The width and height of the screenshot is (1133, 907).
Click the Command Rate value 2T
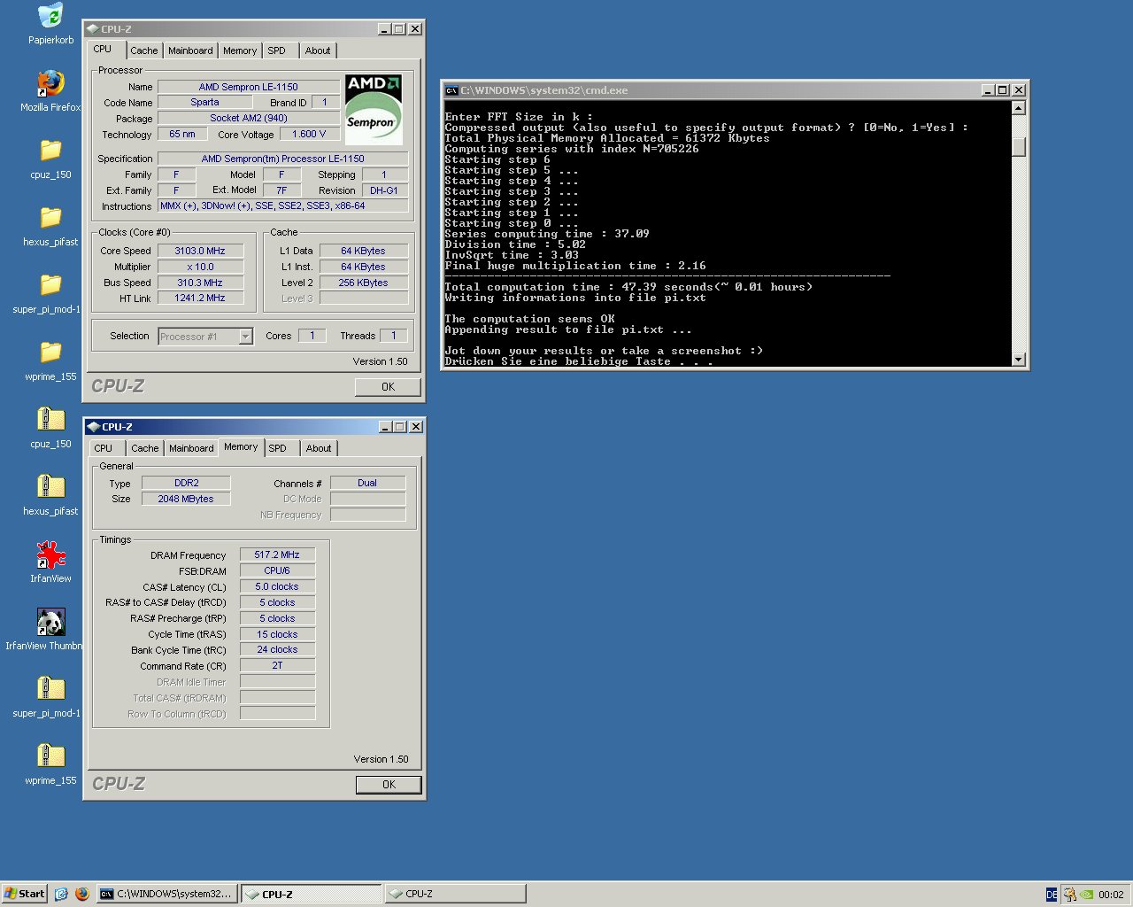point(277,666)
